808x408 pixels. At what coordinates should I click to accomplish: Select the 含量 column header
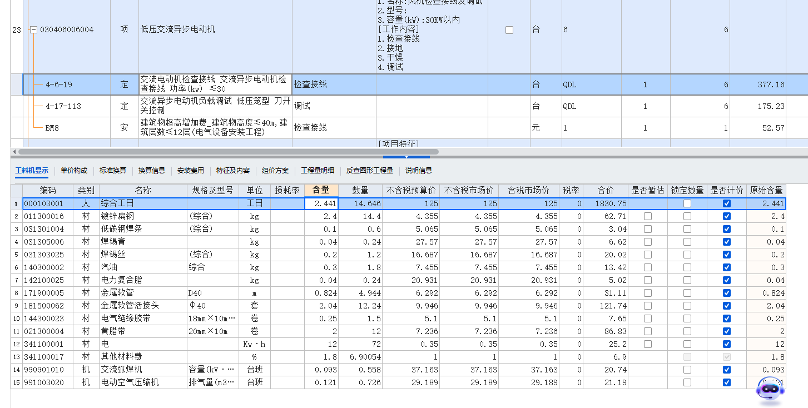(x=321, y=190)
